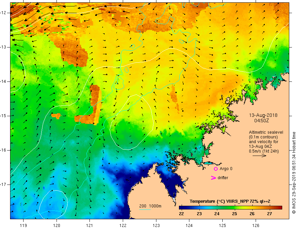
Task: Click the '13-Aug-2018' date label
Action: click(x=263, y=115)
